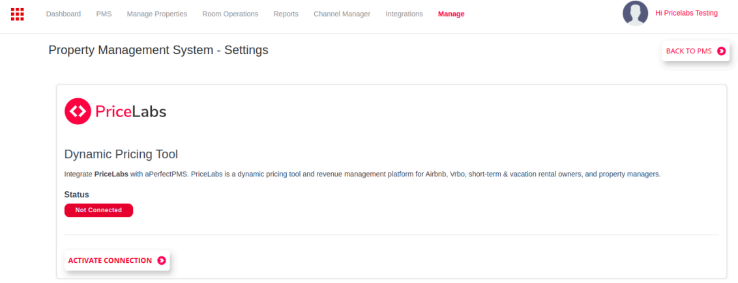This screenshot has height=283, width=738.
Task: Click the Activate Connection button
Action: tap(117, 260)
